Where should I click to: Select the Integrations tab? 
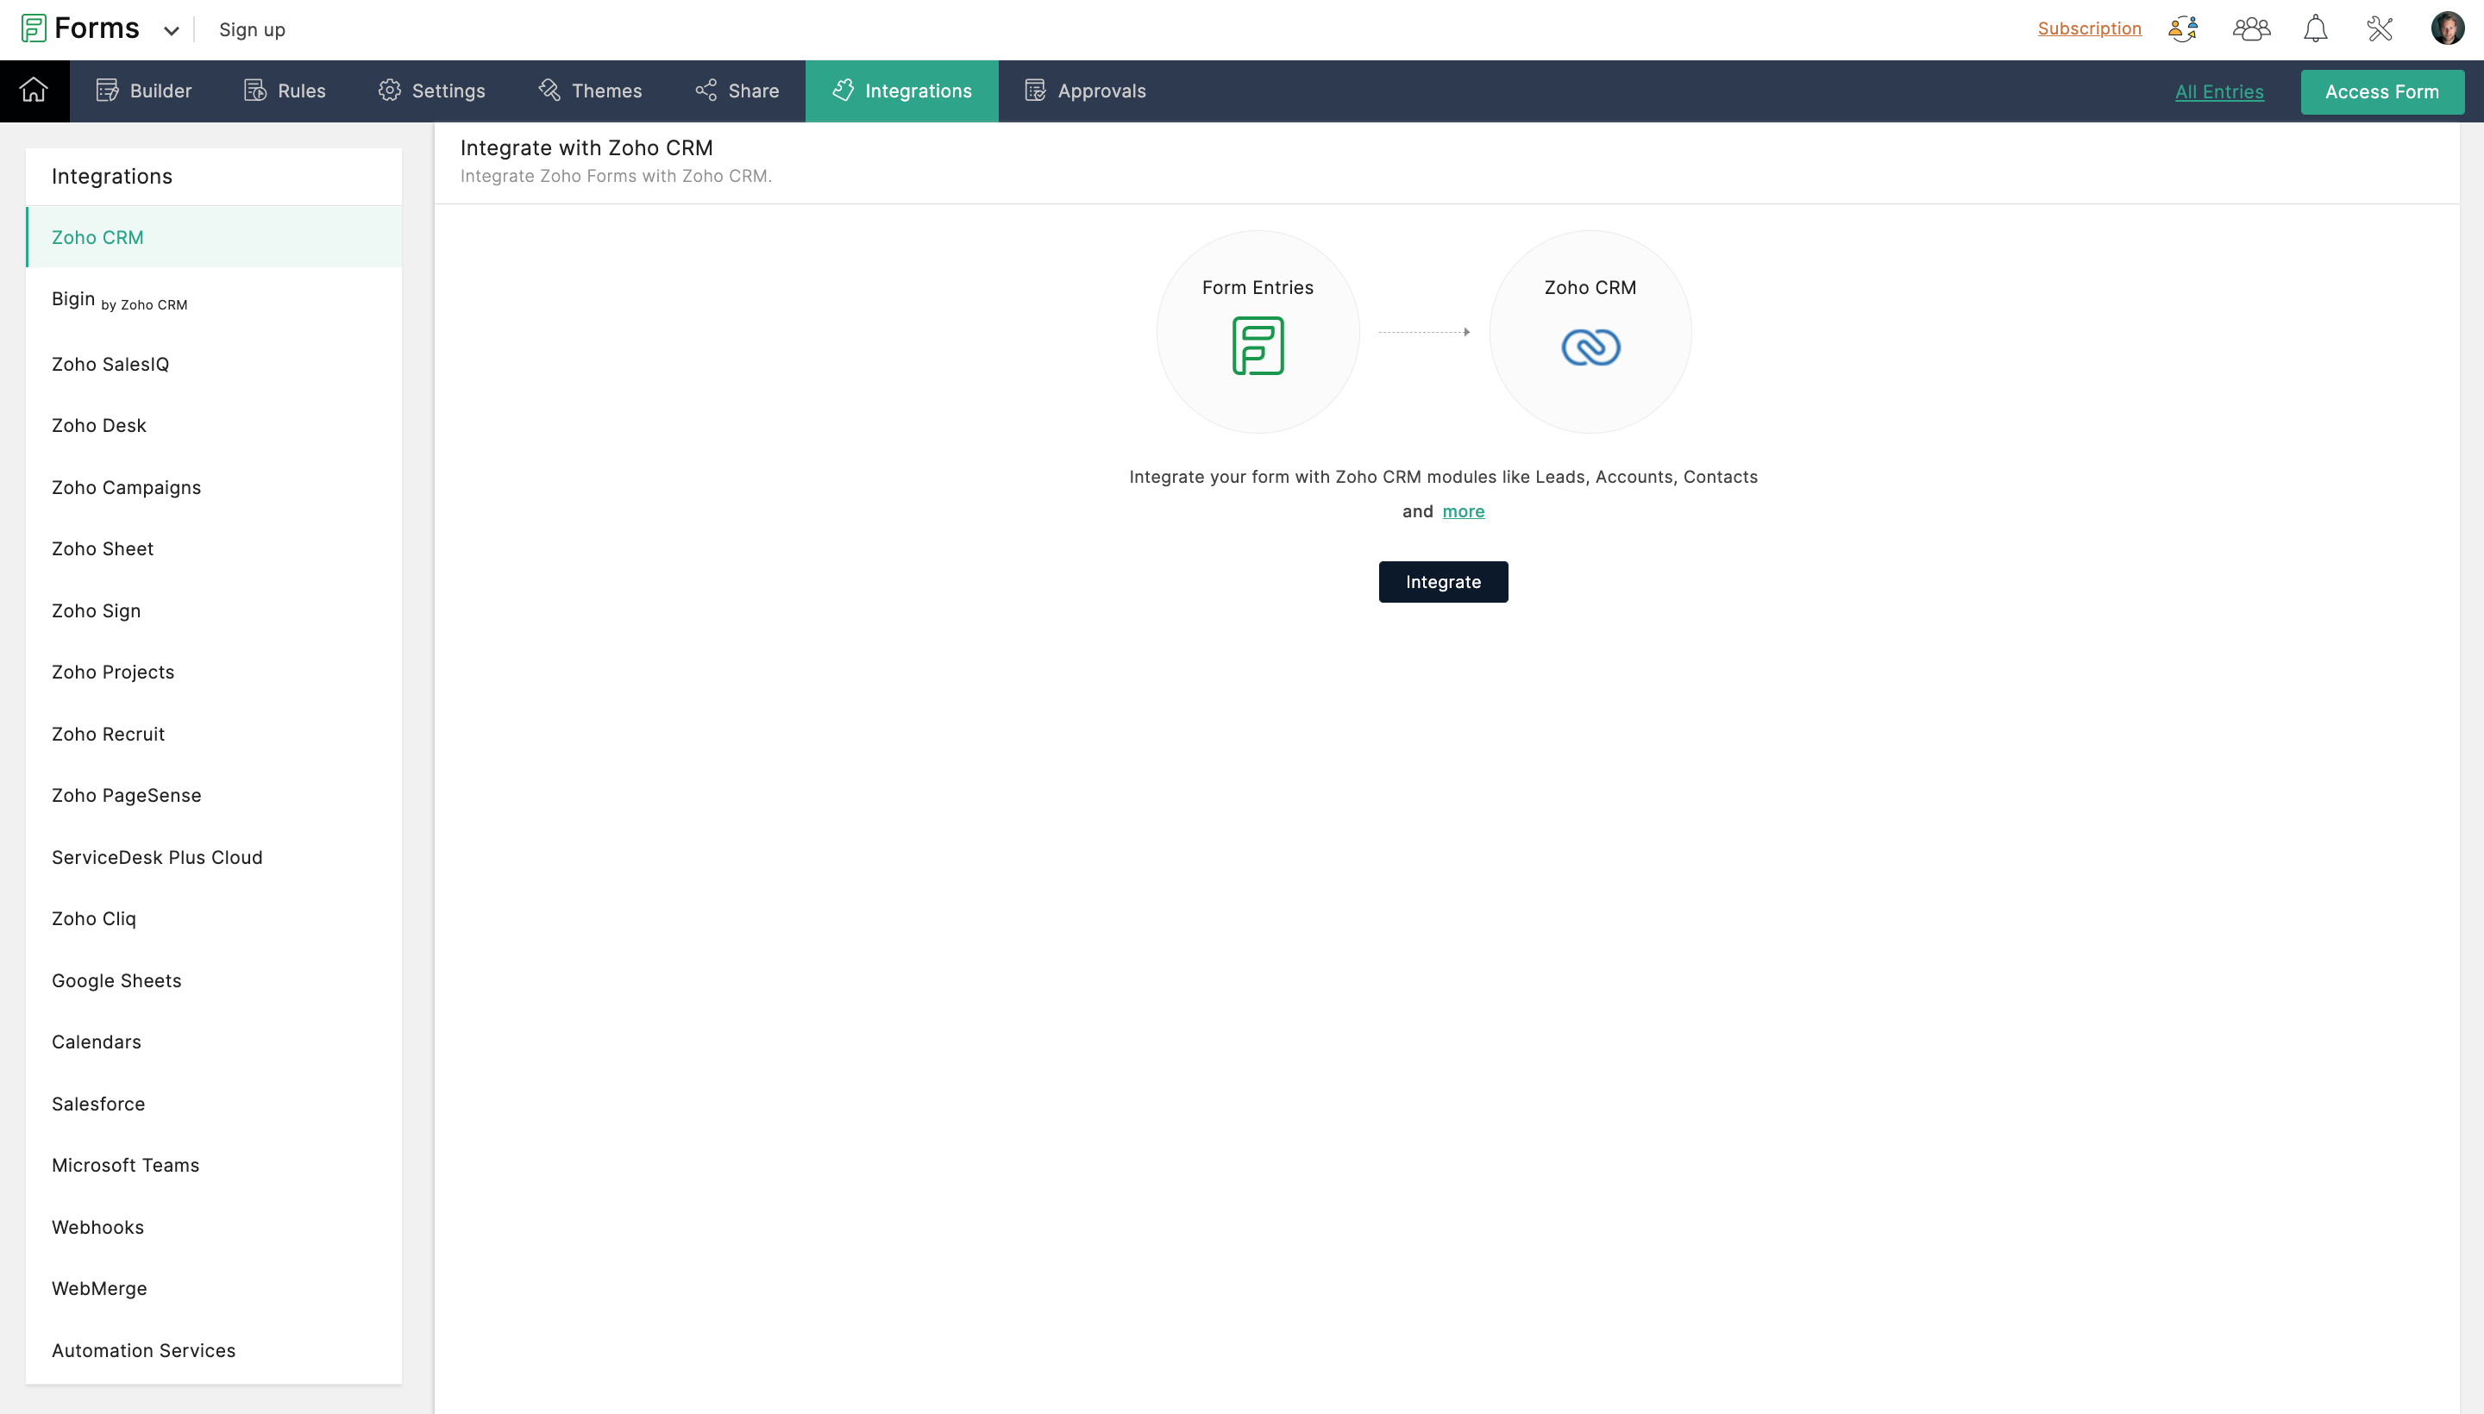pyautogui.click(x=901, y=91)
